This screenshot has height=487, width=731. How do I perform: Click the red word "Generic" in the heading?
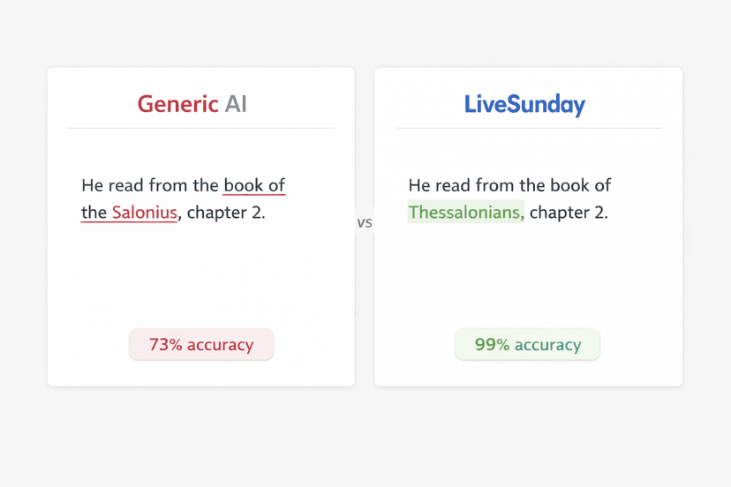177,104
